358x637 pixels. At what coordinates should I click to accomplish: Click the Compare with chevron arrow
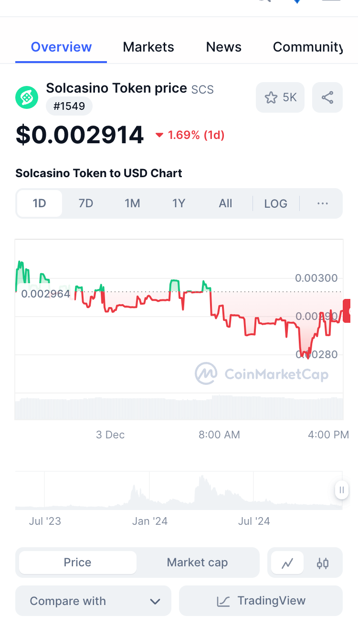[155, 601]
